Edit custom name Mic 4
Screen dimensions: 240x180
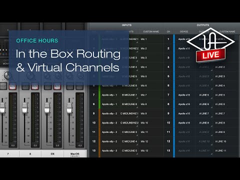click(143, 67)
